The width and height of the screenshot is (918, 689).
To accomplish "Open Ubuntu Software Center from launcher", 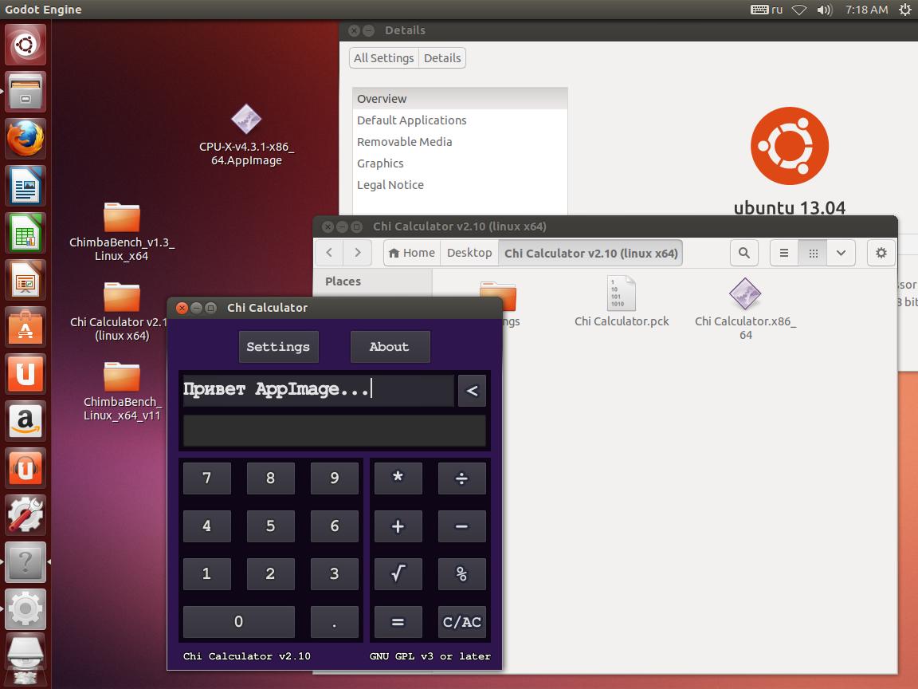I will pos(25,327).
